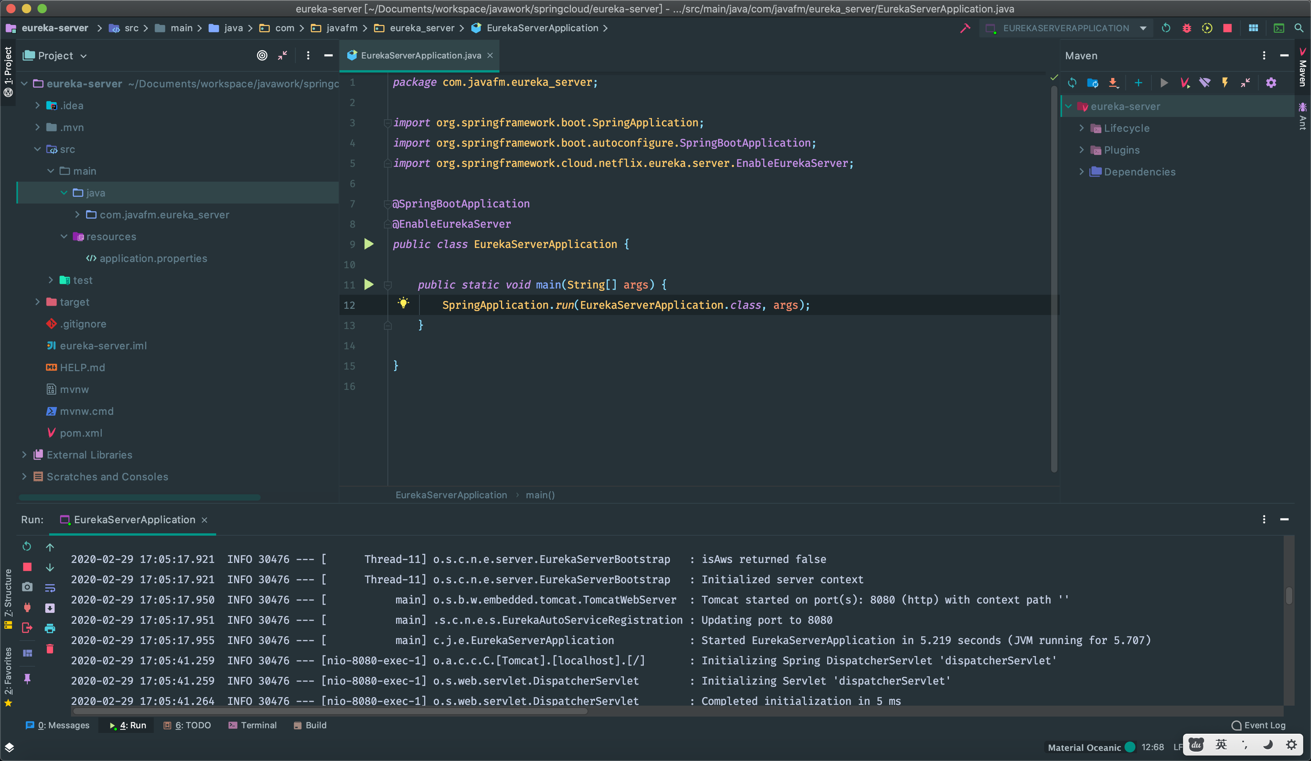Image resolution: width=1311 pixels, height=761 pixels.
Task: Click the Maven Execute Goal icon
Action: tap(1185, 83)
